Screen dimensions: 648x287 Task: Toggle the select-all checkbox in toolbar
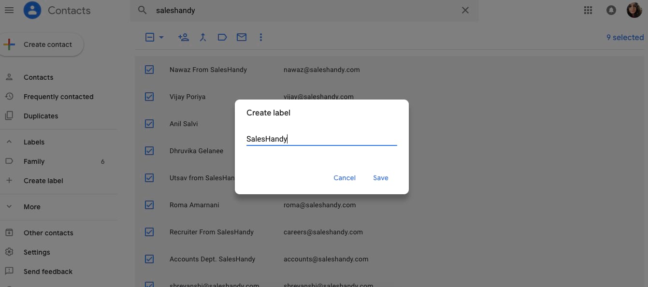pyautogui.click(x=150, y=37)
